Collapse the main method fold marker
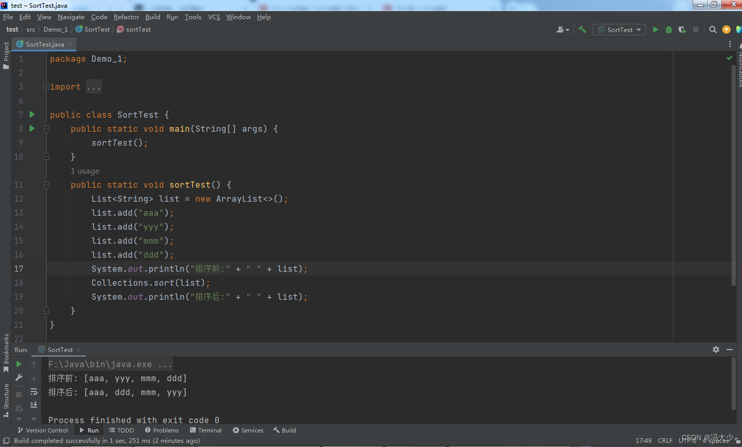742x447 pixels. click(x=46, y=129)
